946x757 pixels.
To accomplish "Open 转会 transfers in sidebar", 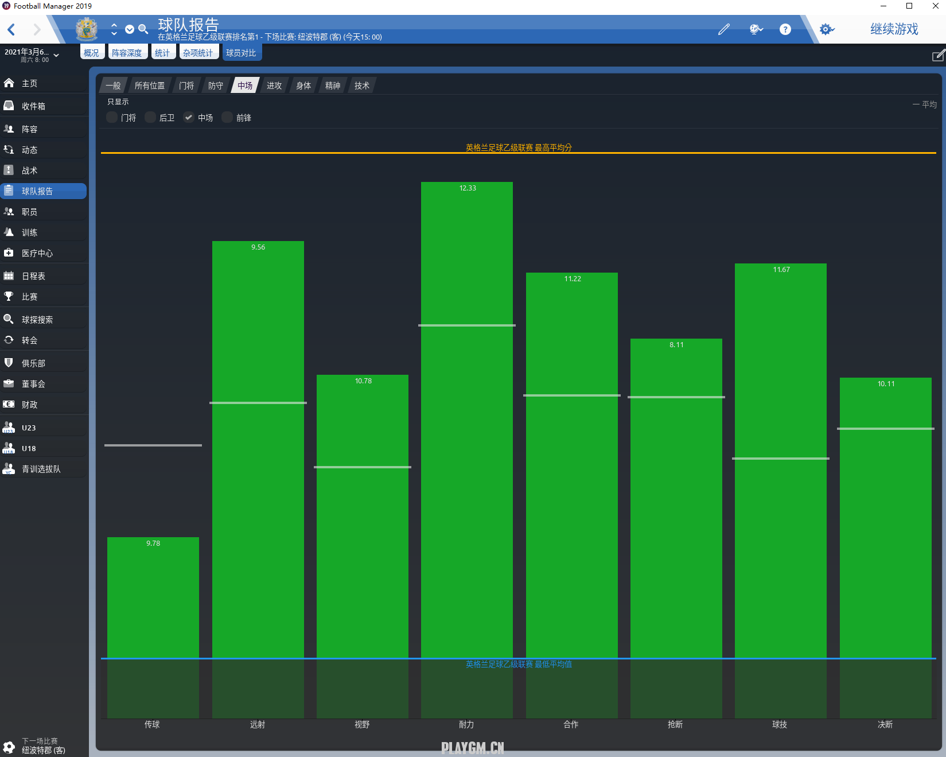I will (44, 340).
